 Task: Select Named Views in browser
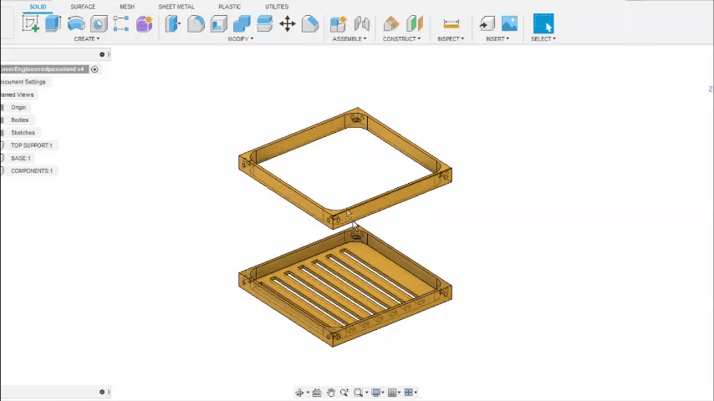tap(17, 94)
